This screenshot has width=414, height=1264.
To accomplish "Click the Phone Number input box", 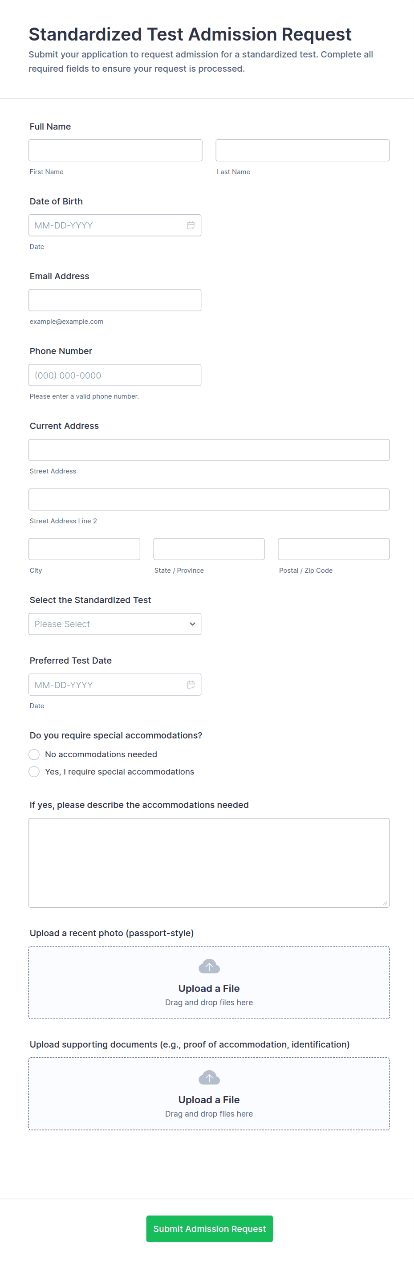I will tap(115, 375).
